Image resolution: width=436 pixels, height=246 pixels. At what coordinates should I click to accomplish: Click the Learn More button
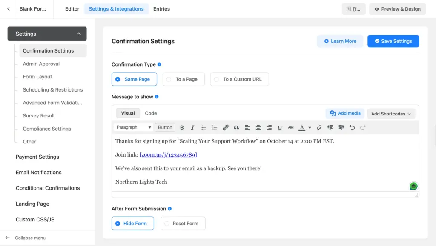pyautogui.click(x=340, y=41)
